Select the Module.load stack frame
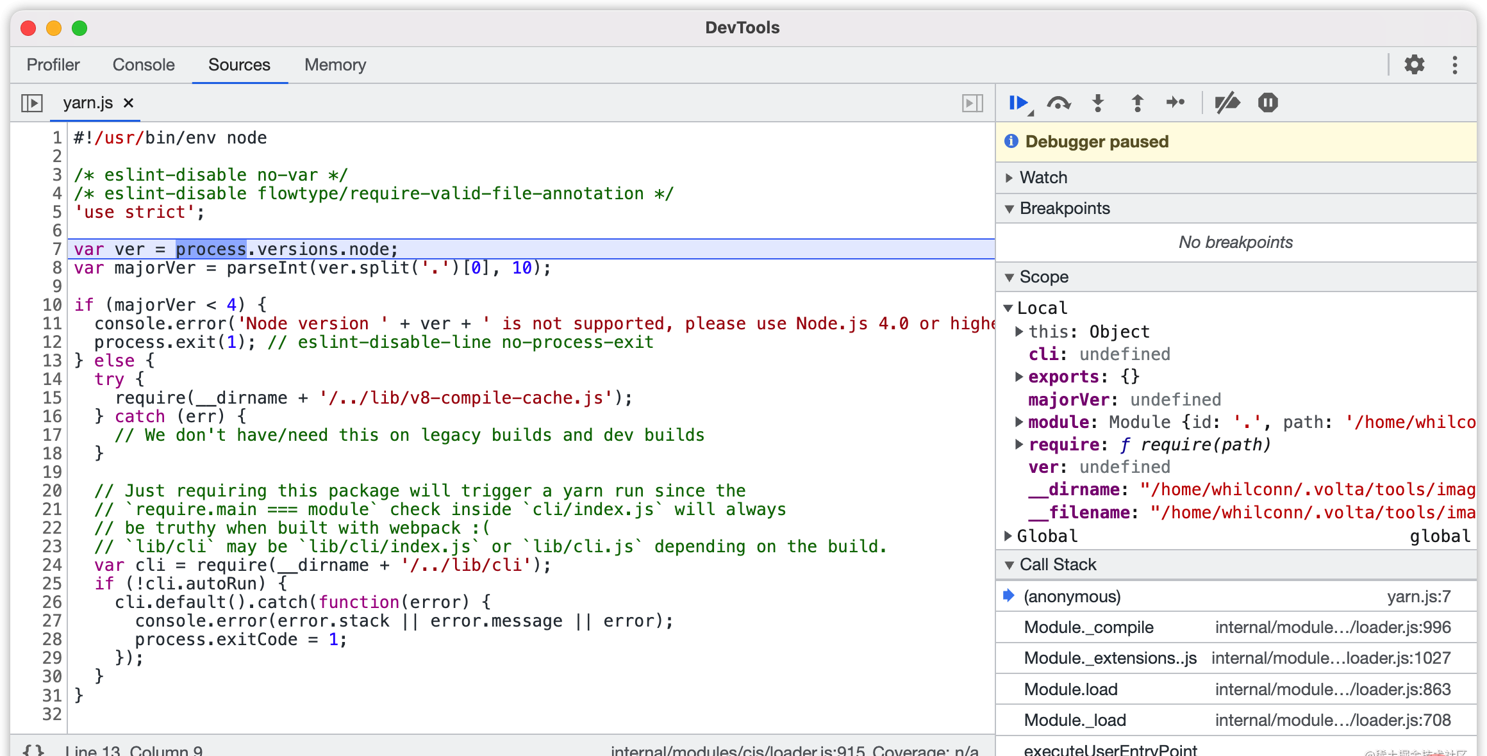The image size is (1487, 756). [1236, 689]
